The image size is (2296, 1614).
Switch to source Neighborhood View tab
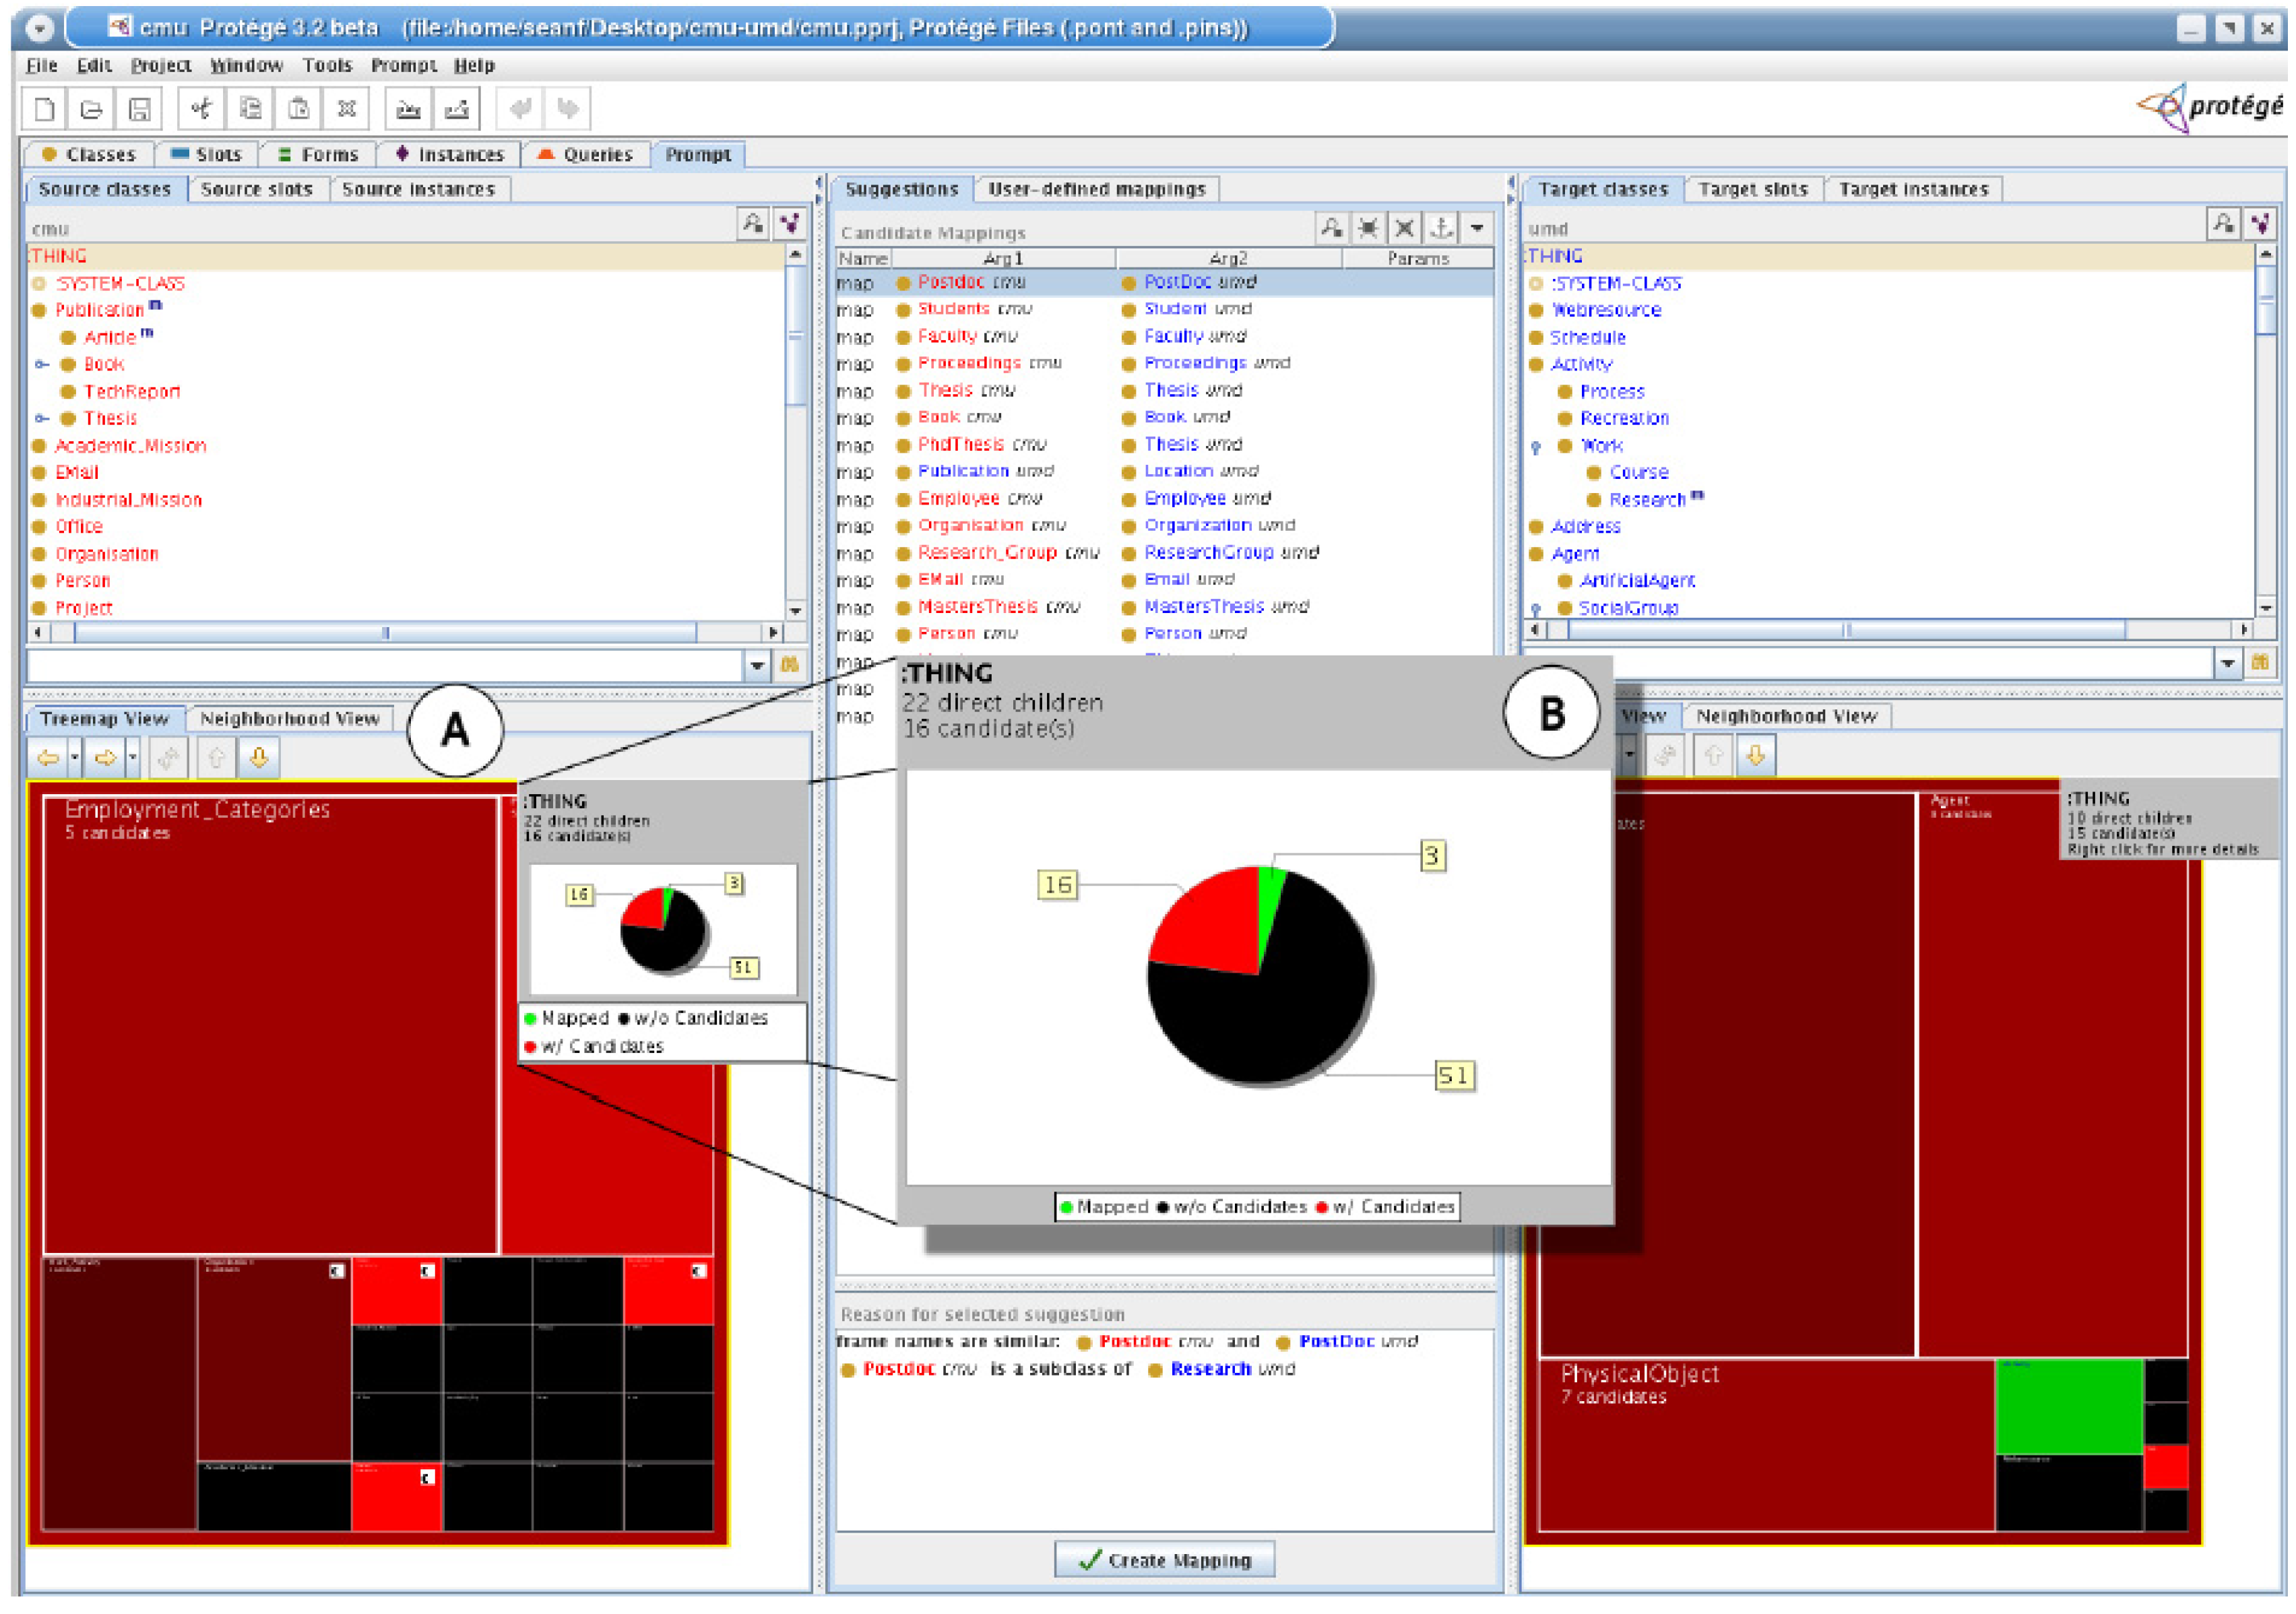point(289,718)
